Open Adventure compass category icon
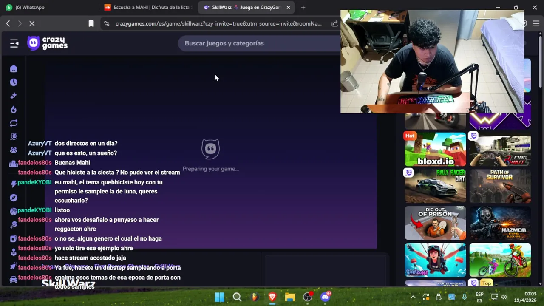The width and height of the screenshot is (544, 306). coord(14,198)
